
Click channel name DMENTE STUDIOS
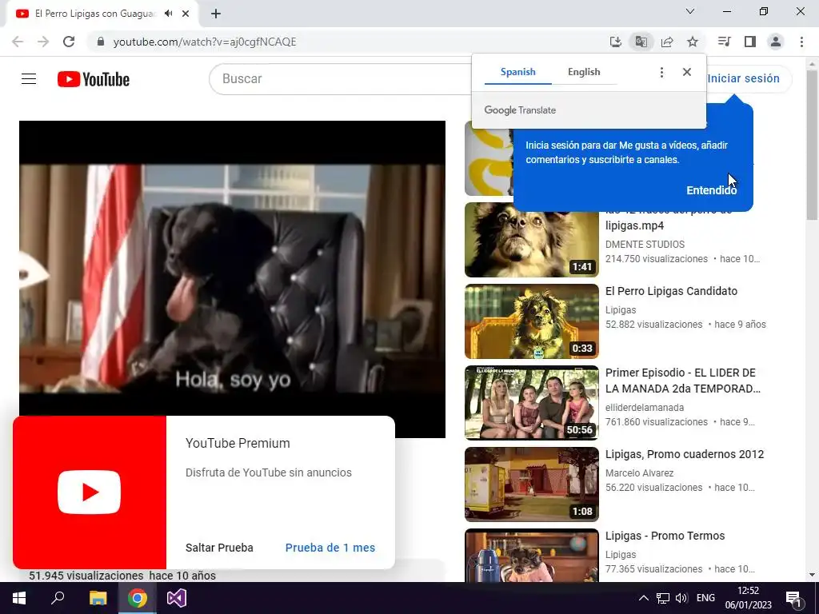[645, 245]
